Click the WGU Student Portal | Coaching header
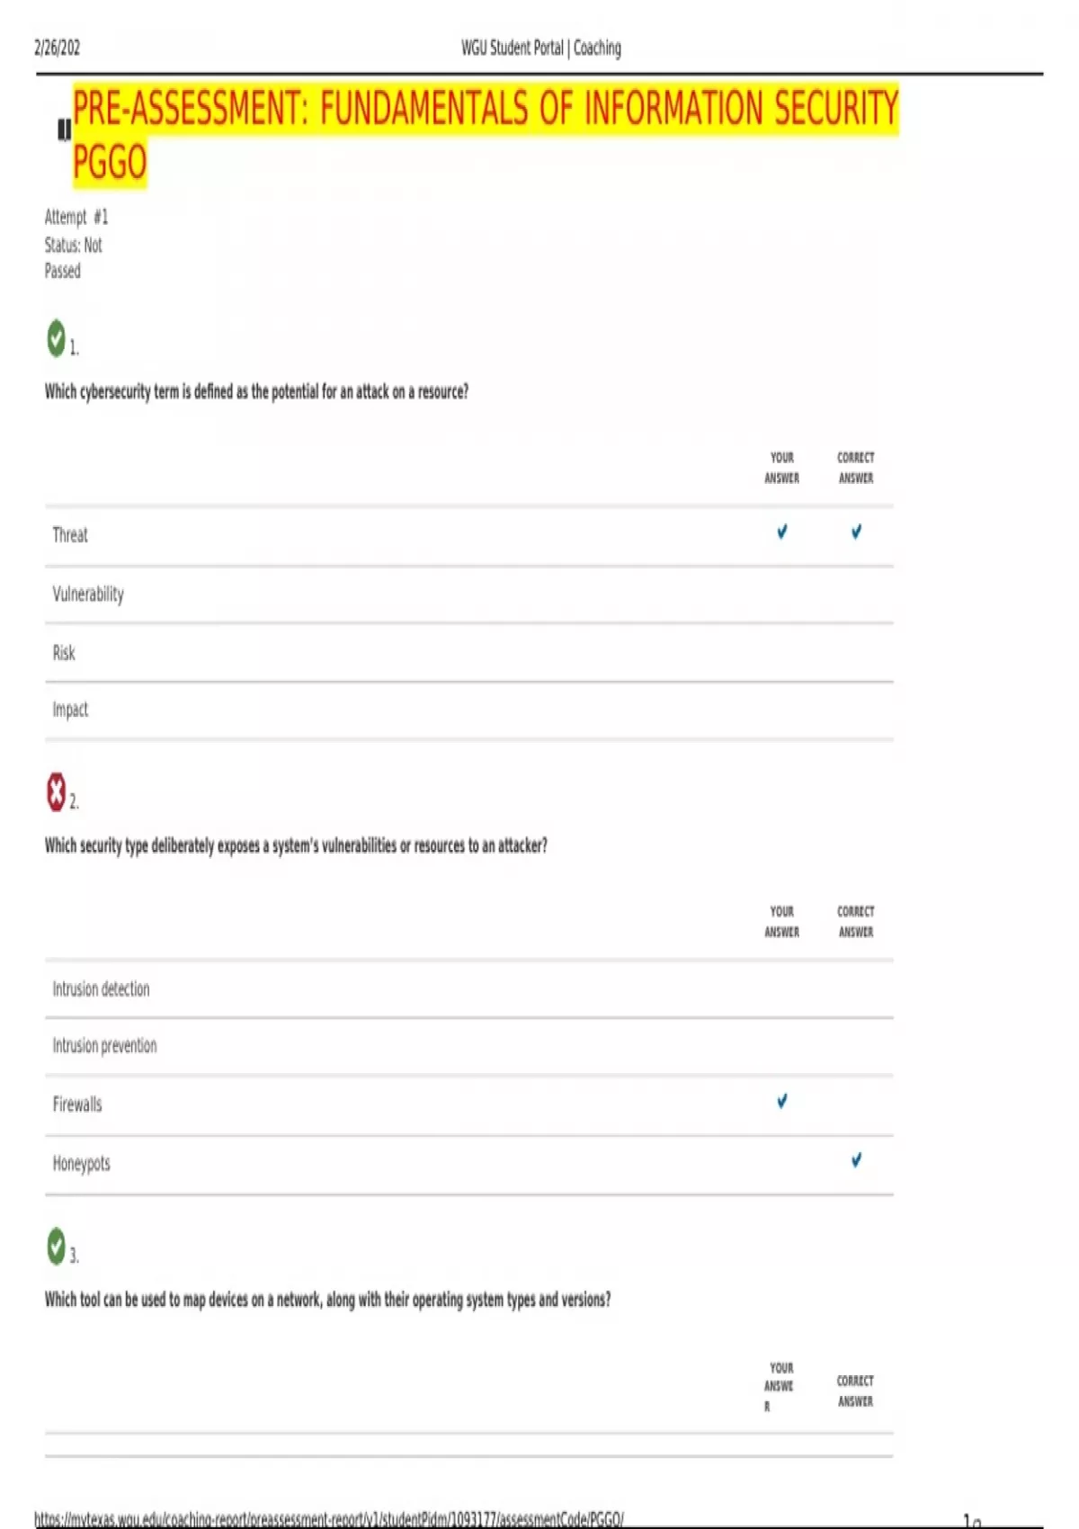1079x1529 pixels. click(x=541, y=48)
